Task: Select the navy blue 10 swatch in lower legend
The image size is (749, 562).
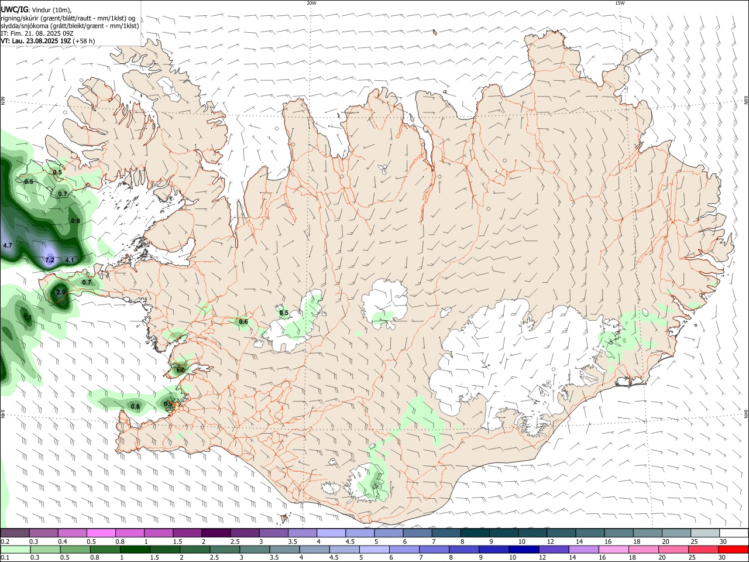Action: click(524, 549)
